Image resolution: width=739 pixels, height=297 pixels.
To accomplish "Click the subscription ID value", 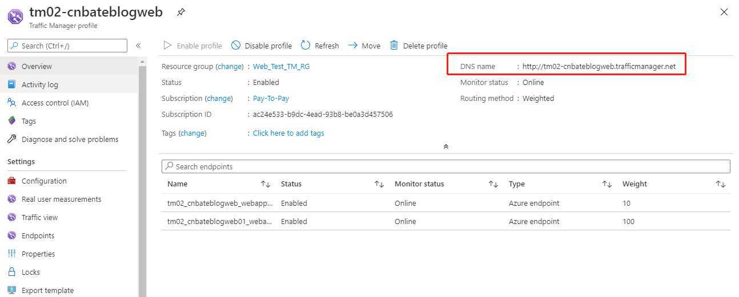I will coord(323,114).
